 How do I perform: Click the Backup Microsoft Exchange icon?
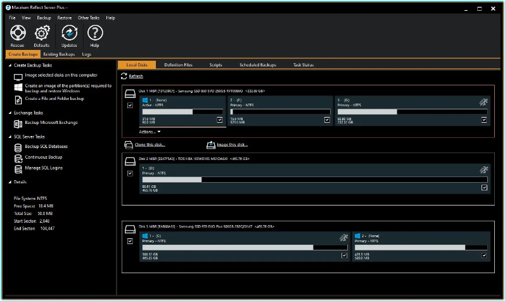pyautogui.click(x=18, y=124)
